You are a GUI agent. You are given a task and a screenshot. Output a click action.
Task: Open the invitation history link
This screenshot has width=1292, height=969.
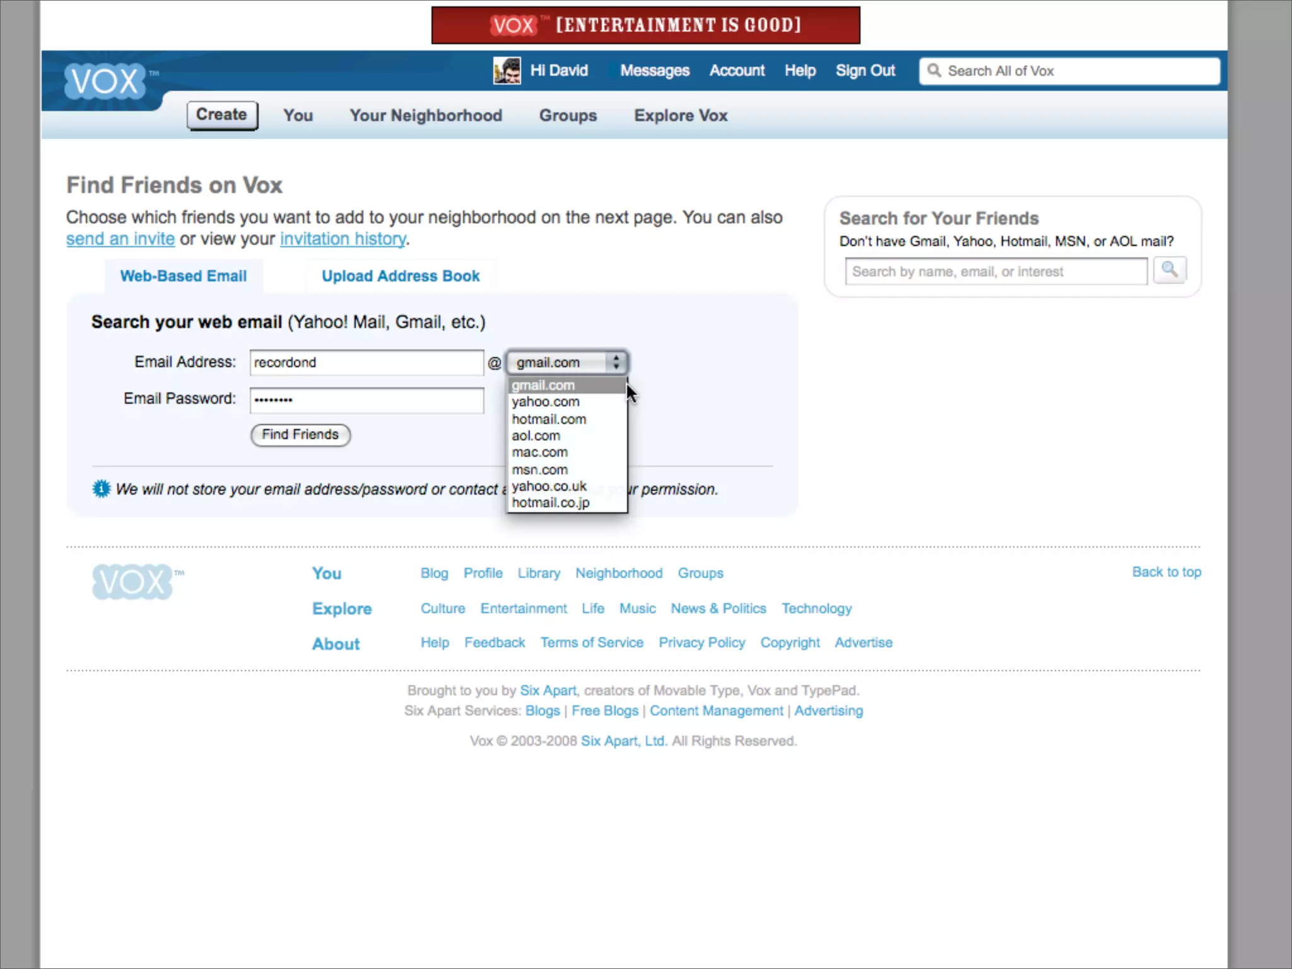click(x=343, y=239)
